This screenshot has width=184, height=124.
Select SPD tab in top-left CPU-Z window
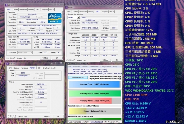pos(38,9)
